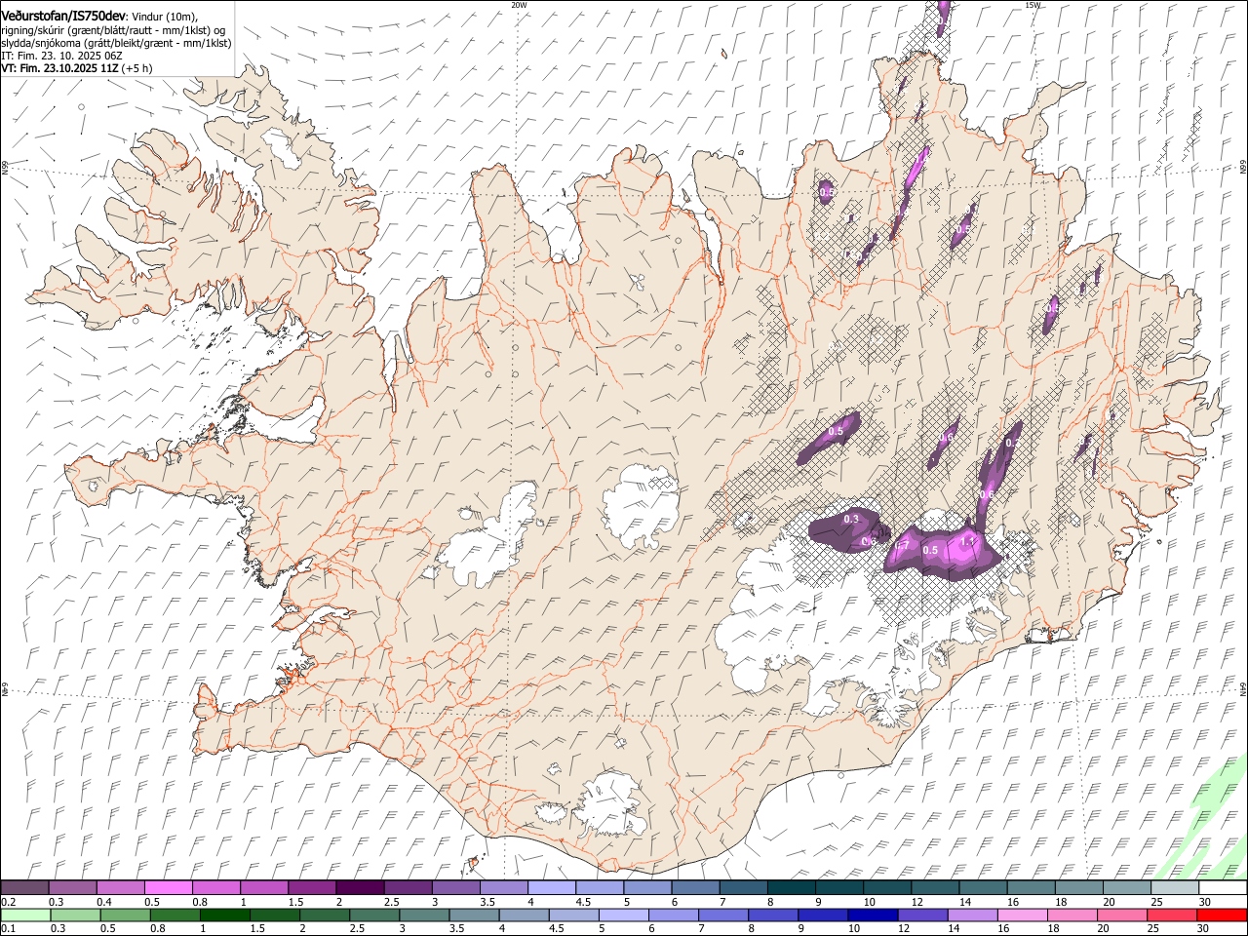This screenshot has height=936, width=1248.
Task: Click the hot pink 20 rain legend swatch
Action: pyautogui.click(x=1121, y=915)
